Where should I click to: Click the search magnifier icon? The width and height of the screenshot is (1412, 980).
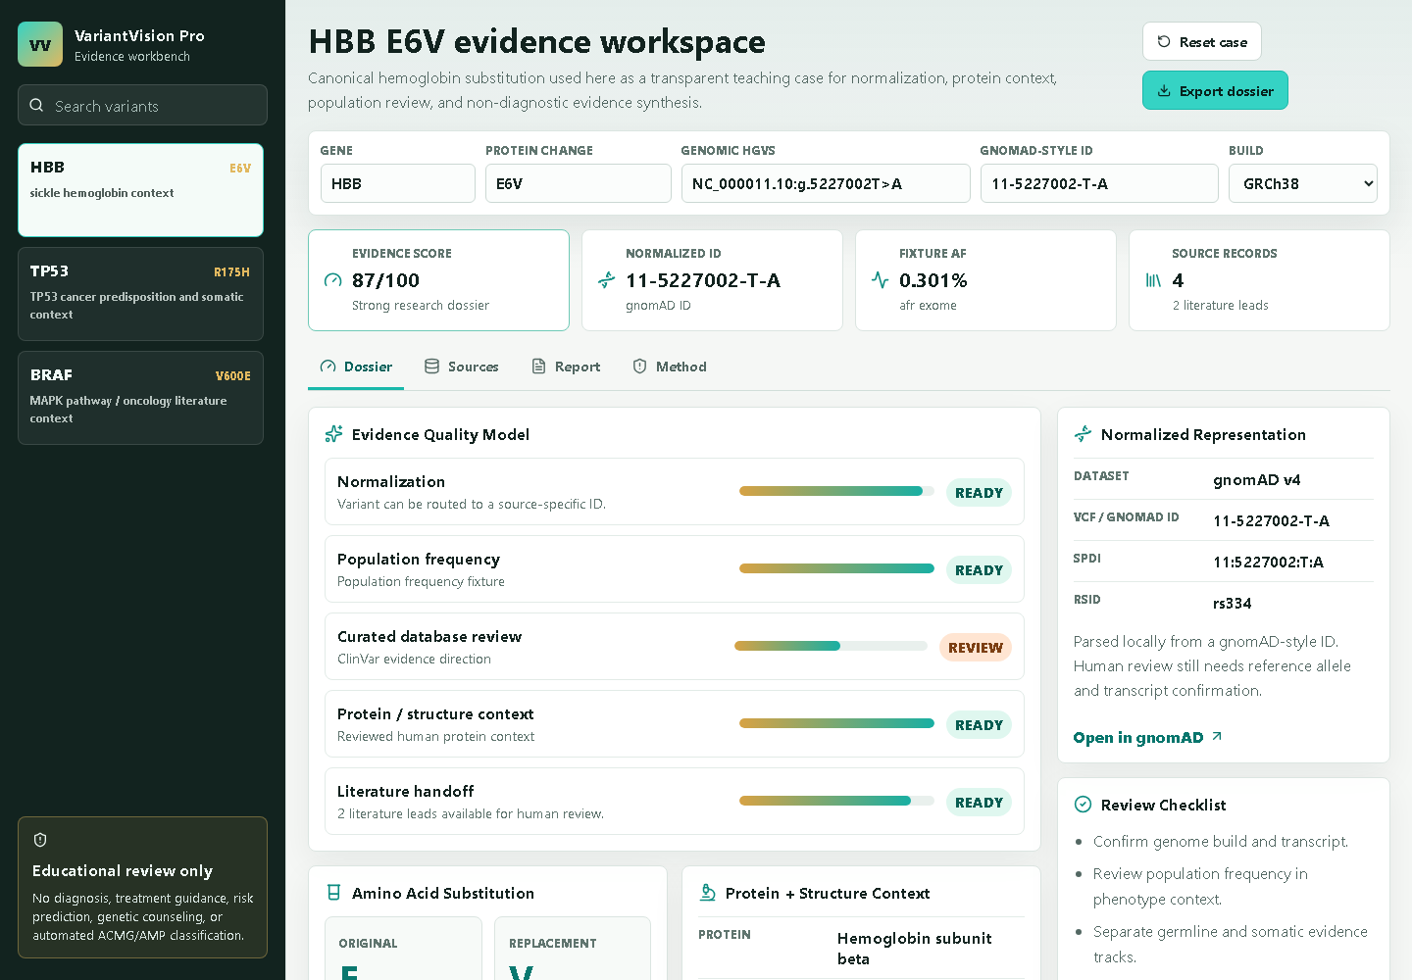tap(36, 105)
